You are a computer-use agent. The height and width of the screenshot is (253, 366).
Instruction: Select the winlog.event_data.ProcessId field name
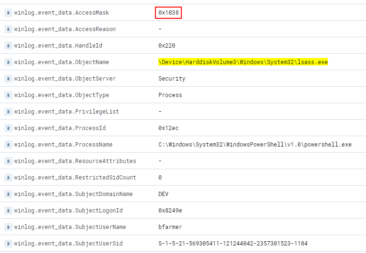(x=60, y=128)
